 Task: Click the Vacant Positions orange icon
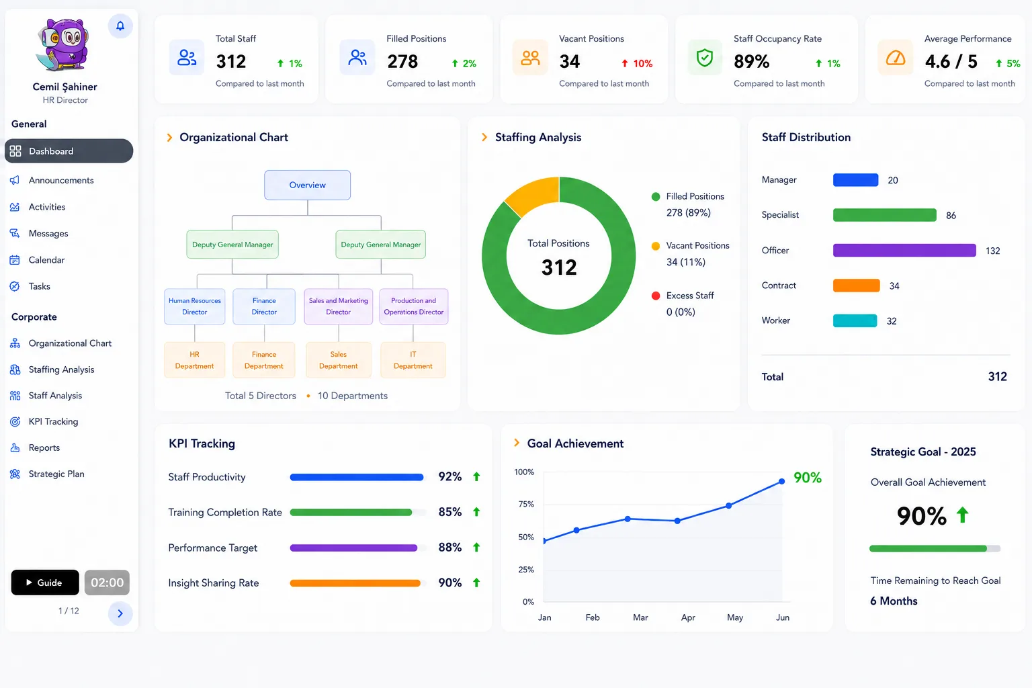coord(530,58)
